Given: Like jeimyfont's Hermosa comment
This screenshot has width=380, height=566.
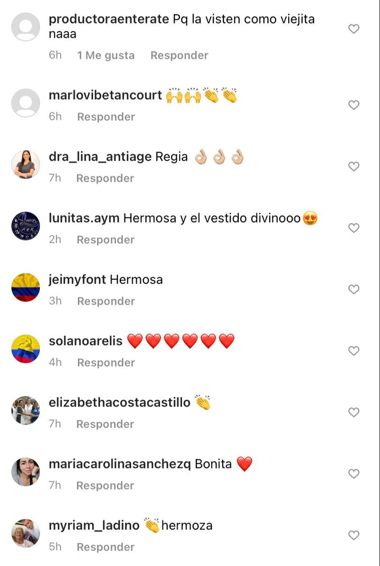Looking at the screenshot, I should (354, 289).
